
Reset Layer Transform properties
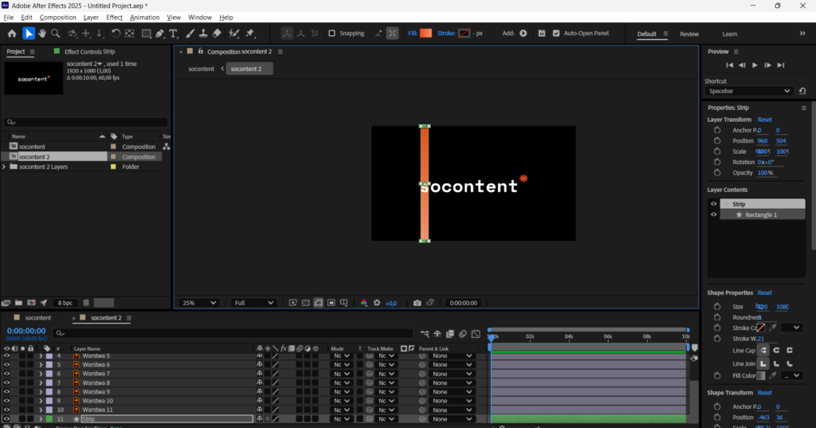764,120
